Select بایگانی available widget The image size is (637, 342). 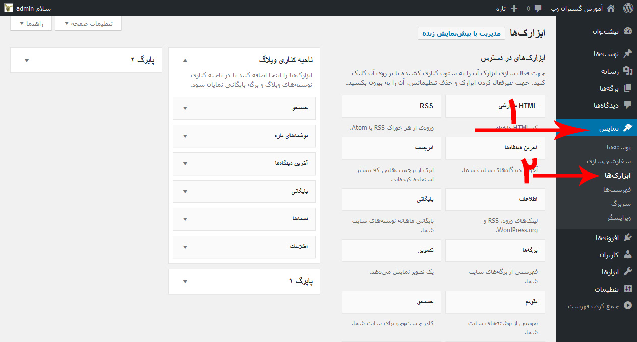391,200
